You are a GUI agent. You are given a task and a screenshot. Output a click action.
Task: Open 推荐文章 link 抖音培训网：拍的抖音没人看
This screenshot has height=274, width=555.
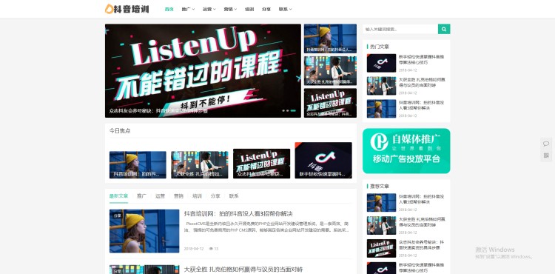click(x=421, y=199)
